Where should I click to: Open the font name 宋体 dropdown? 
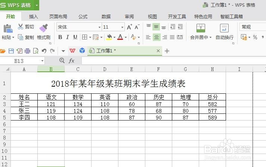point(99,27)
